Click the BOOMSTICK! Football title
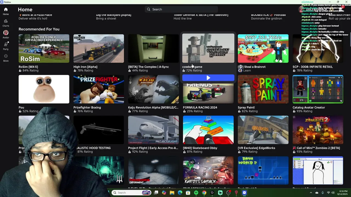Screen dimensions: 351x197 268,15
